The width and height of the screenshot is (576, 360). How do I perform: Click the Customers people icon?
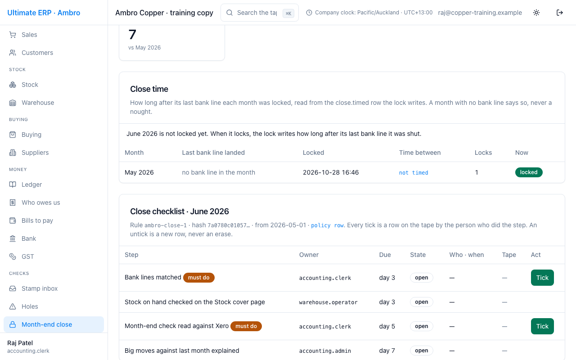[x=13, y=53]
